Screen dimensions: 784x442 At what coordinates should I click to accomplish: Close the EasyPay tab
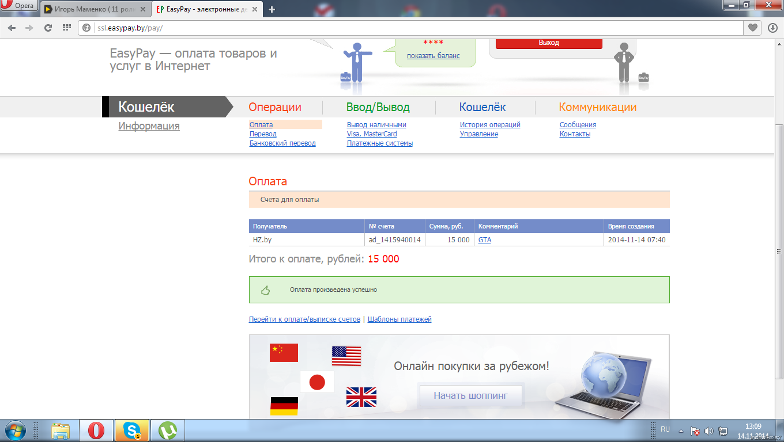click(255, 9)
